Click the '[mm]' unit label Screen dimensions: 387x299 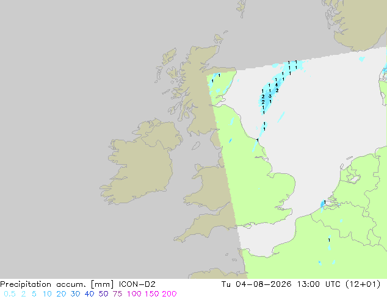tap(102, 284)
